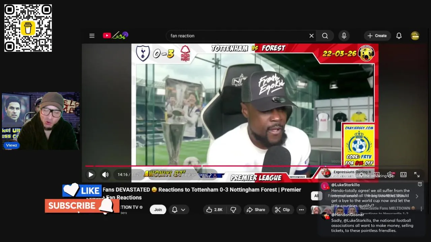Open the Create button
Image resolution: width=431 pixels, height=242 pixels.
[377, 36]
